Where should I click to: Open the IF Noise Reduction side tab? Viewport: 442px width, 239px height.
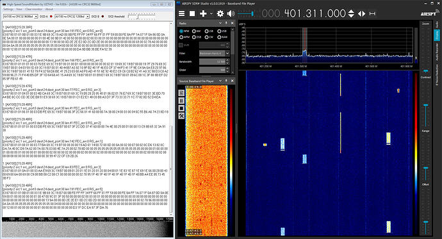437,75
